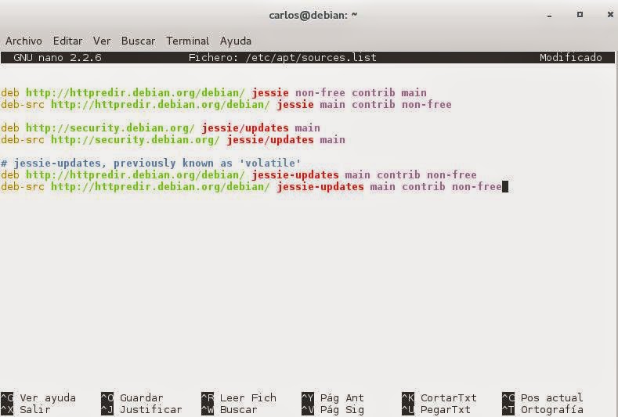Open the Archivo menu
The height and width of the screenshot is (417, 618).
click(23, 41)
